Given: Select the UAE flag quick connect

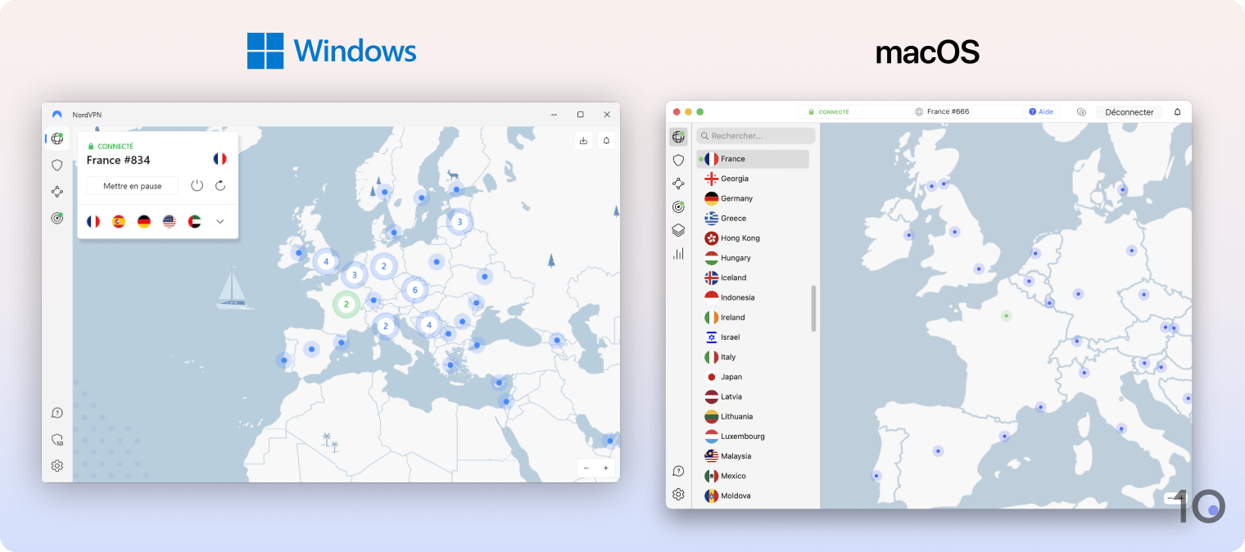Looking at the screenshot, I should point(194,221).
